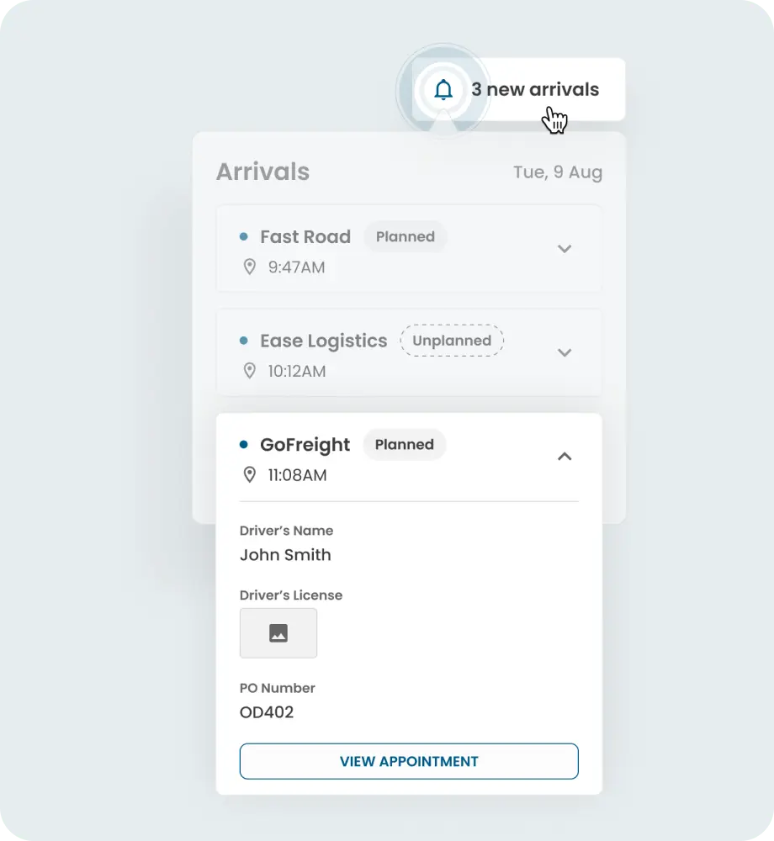Toggle the Planned badge on Fast Road
Image resolution: width=774 pixels, height=841 pixels.
[x=406, y=236]
